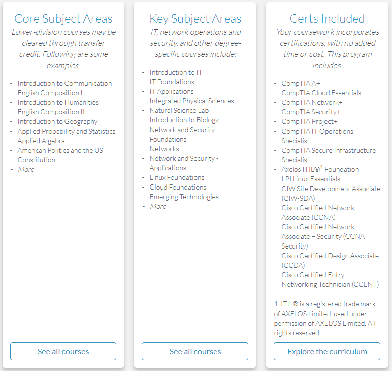Click More under Key Subject Areas list

[158, 206]
